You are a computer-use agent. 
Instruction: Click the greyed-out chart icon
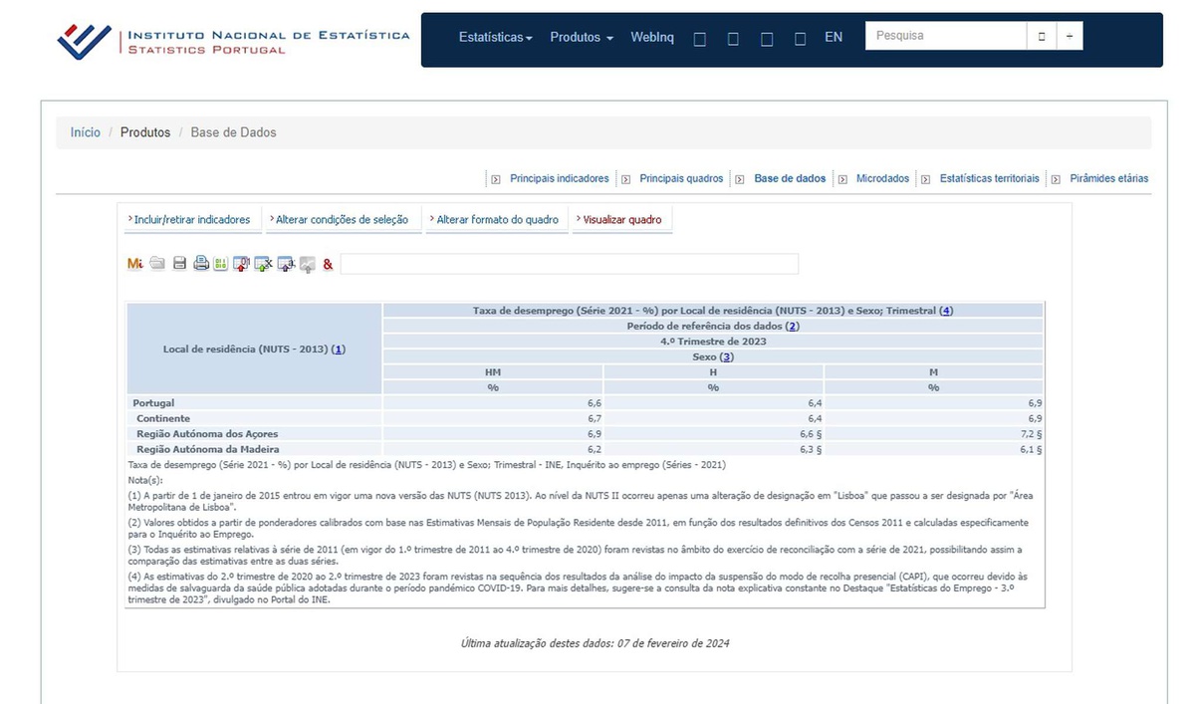(x=307, y=264)
